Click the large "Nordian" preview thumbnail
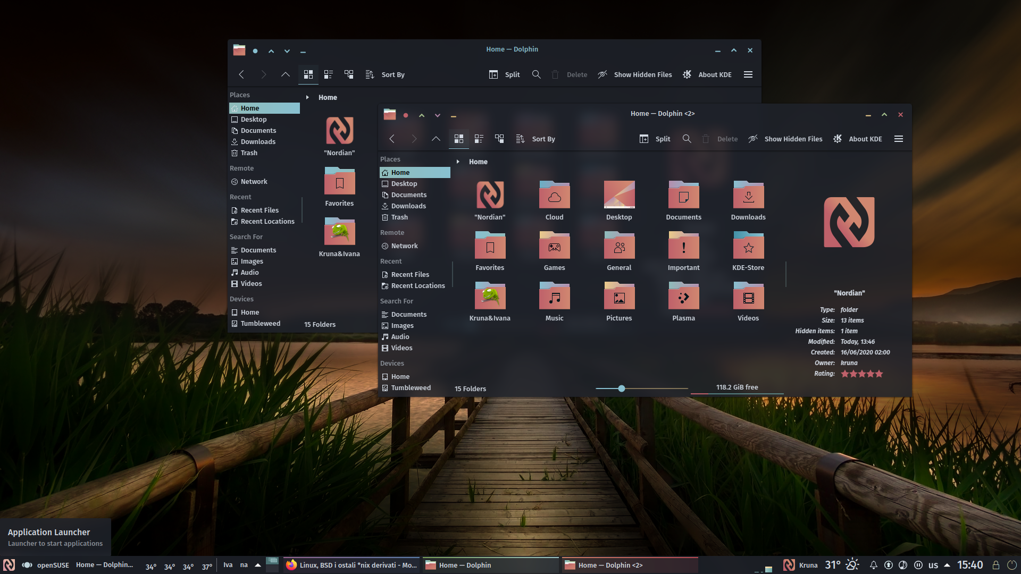The width and height of the screenshot is (1021, 574). 849,222
